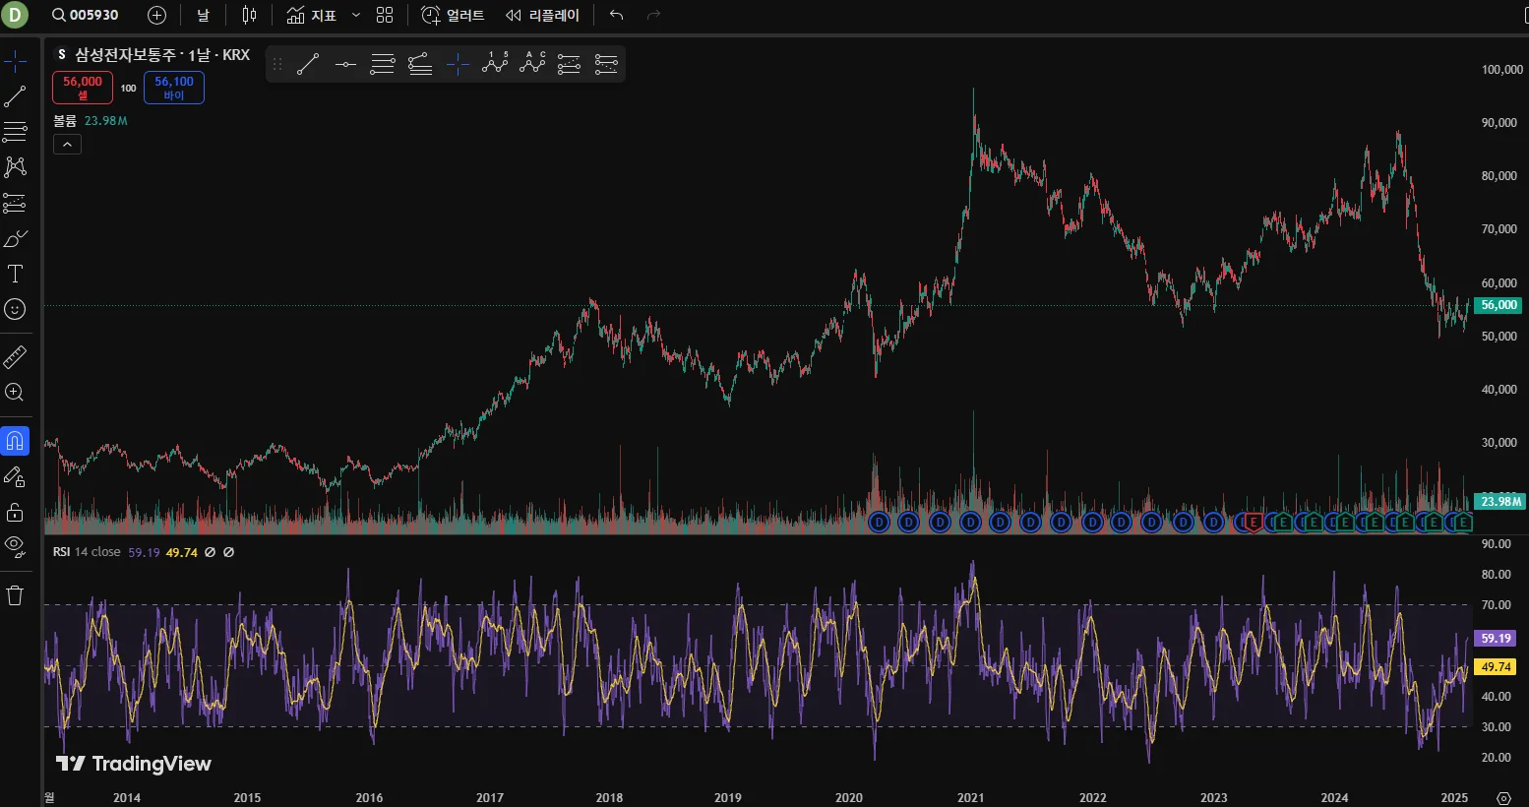Toggle magnet mode snapping
Image resolution: width=1529 pixels, height=807 pixels.
15,441
